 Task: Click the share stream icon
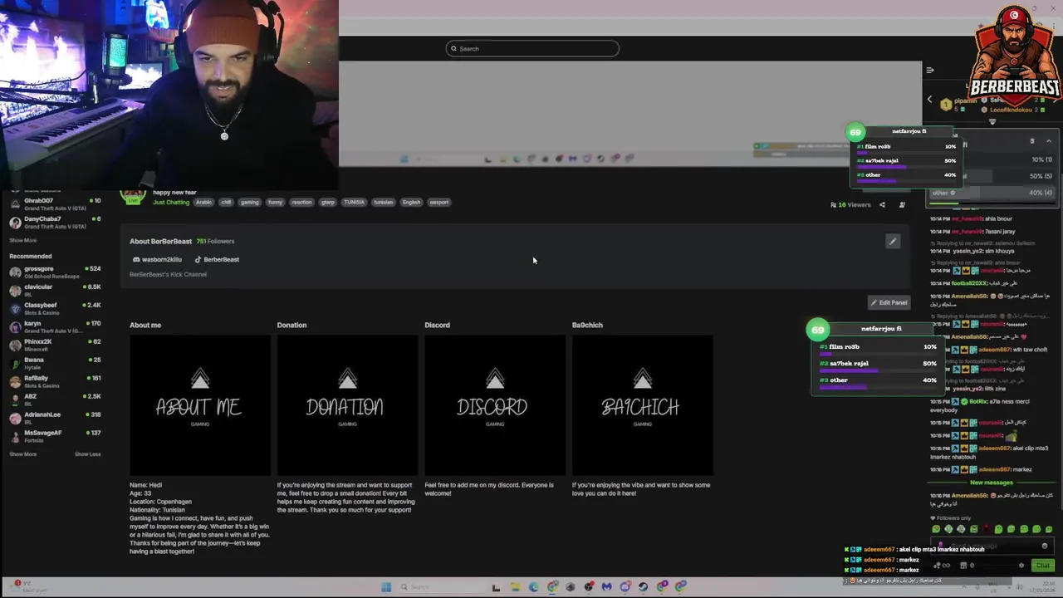[882, 204]
